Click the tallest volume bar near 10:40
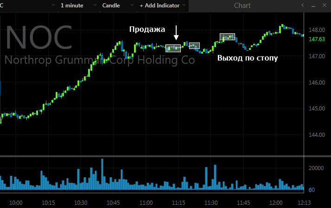Screen dimensions: 331x208 pyautogui.click(x=102, y=174)
